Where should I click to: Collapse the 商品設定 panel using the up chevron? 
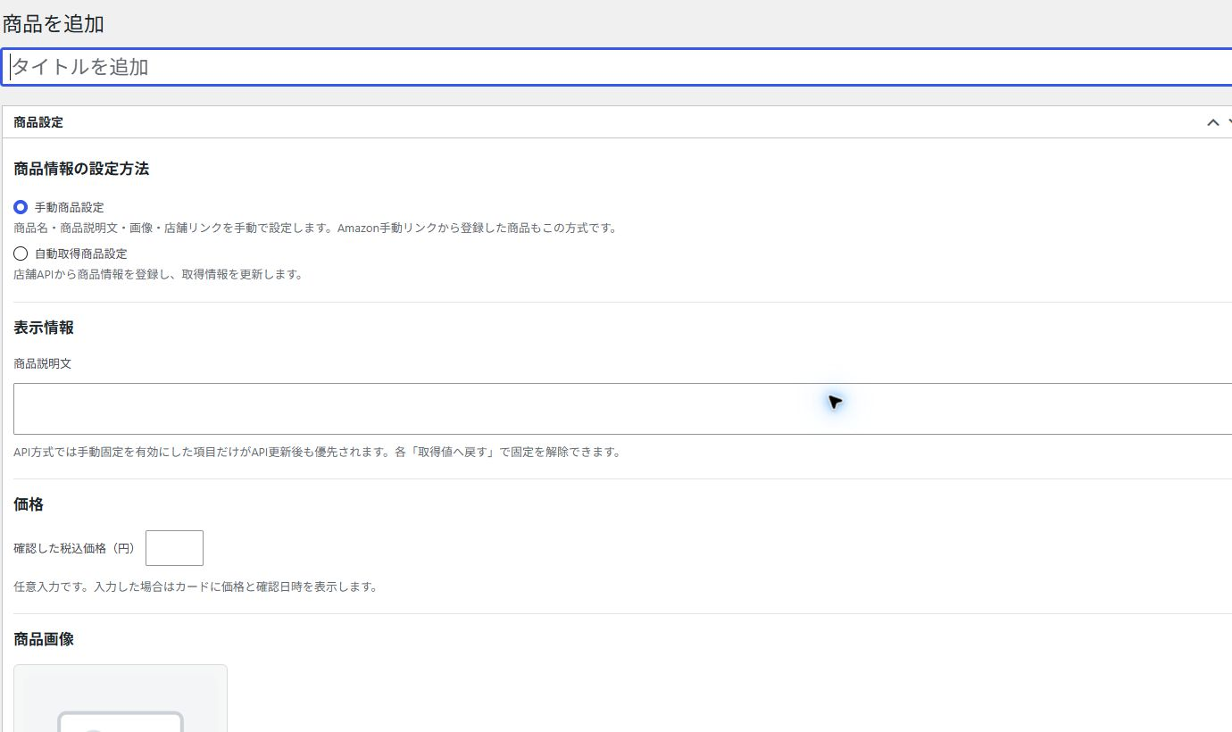tap(1212, 122)
